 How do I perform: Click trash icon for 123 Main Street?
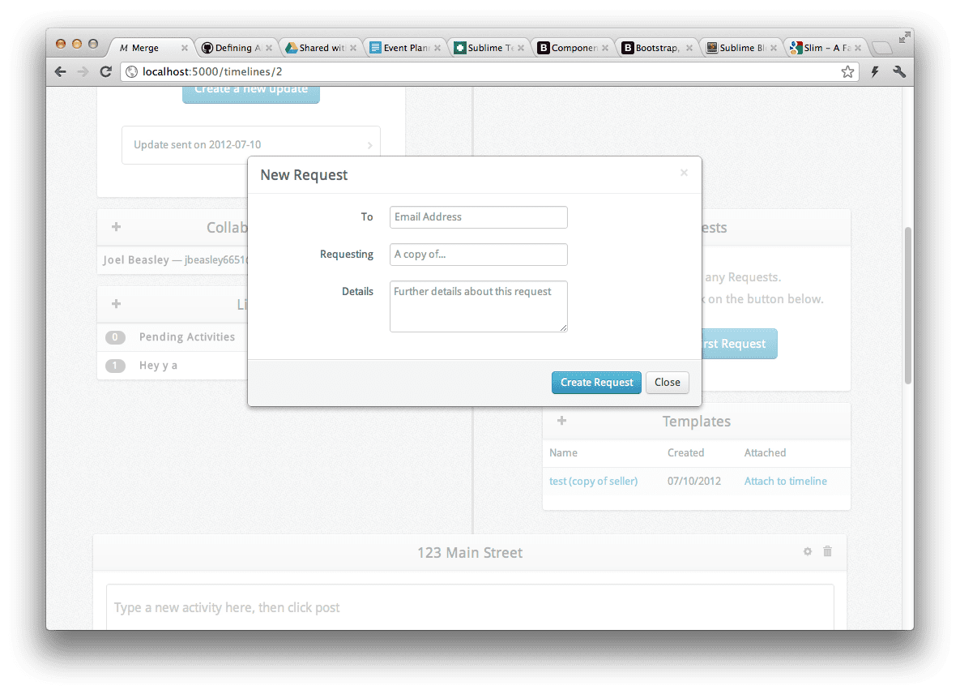[827, 551]
